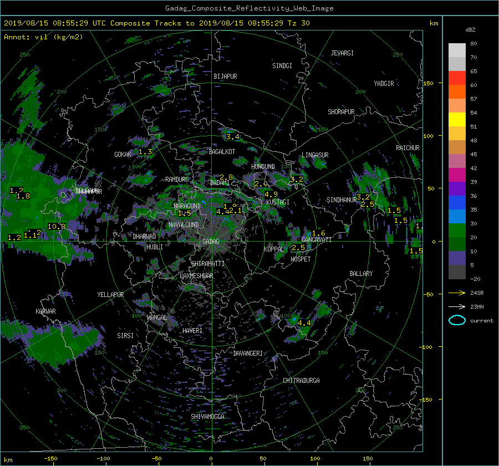This screenshot has height=466, width=499.
Task: Click the YADGIR city label
Action: (x=384, y=84)
